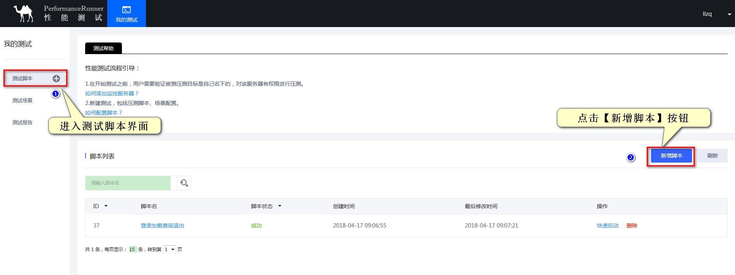Open 测试场景 in the sidebar
Viewport: 735px width, 275px height.
pos(22,100)
